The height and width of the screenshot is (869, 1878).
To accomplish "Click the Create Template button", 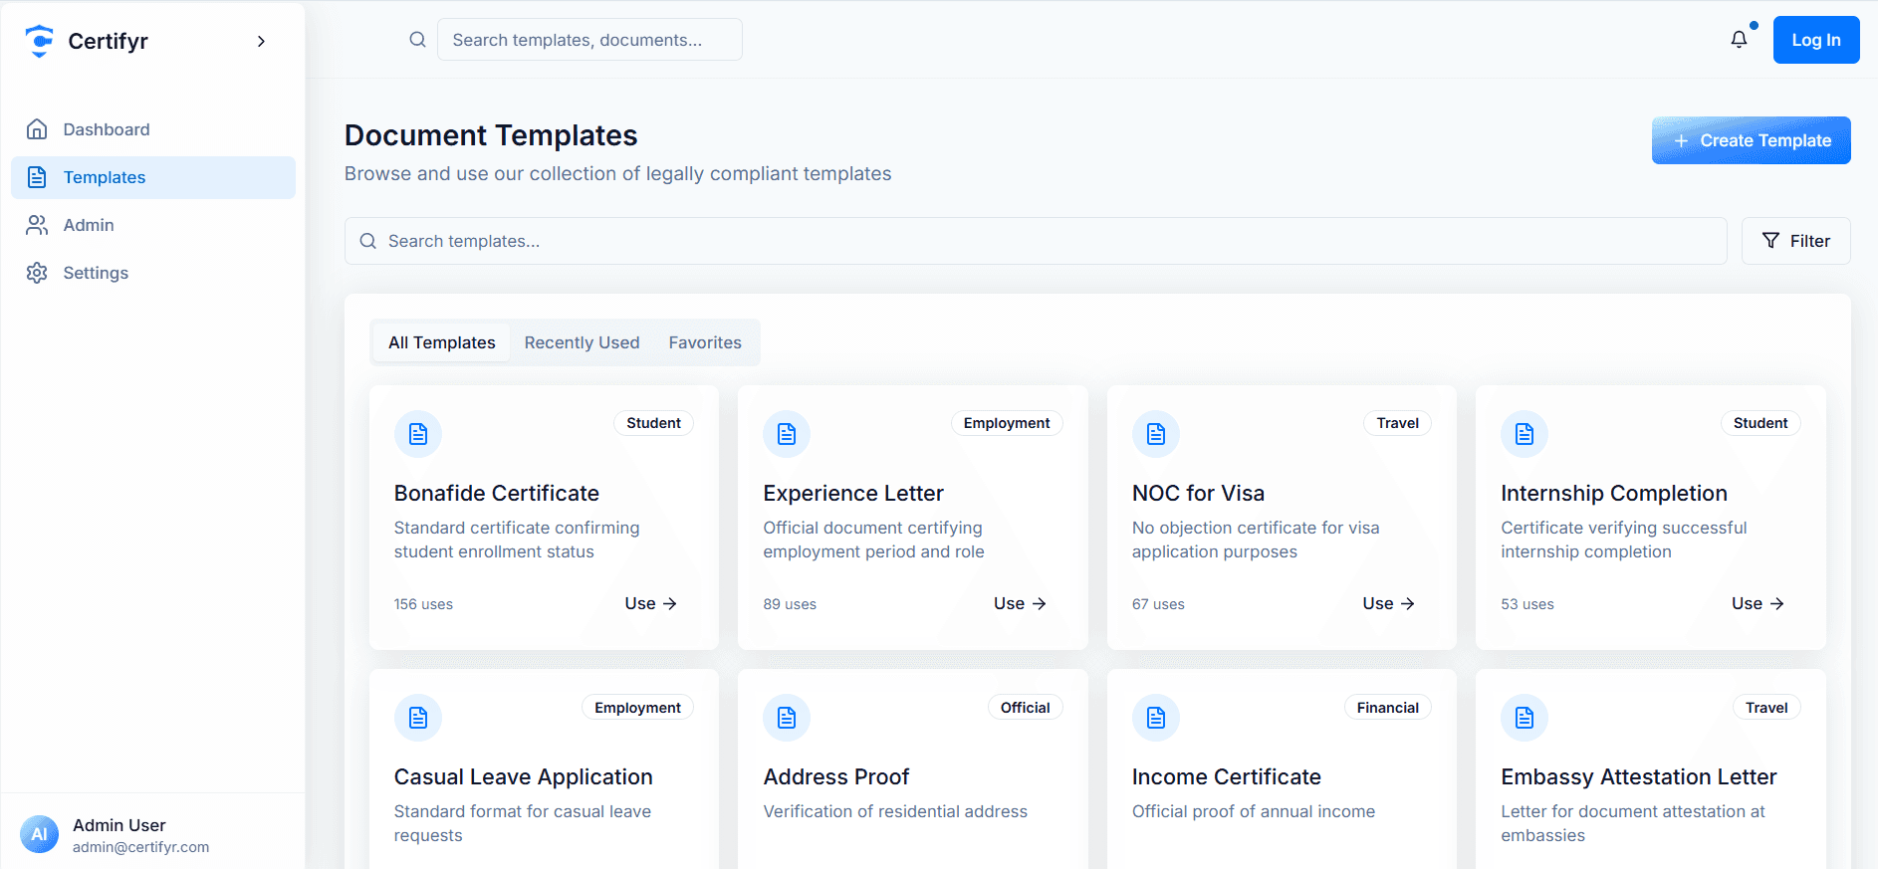I will [1751, 140].
